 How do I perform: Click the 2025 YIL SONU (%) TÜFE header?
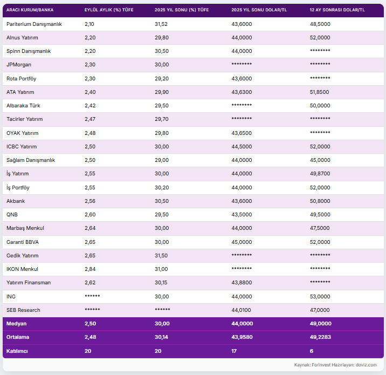pyautogui.click(x=182, y=10)
